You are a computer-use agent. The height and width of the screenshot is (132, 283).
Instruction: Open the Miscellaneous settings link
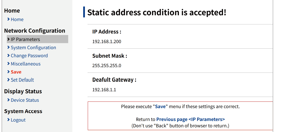pos(25,64)
